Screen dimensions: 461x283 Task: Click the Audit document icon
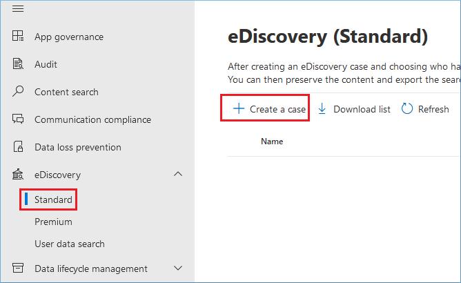pyautogui.click(x=18, y=64)
